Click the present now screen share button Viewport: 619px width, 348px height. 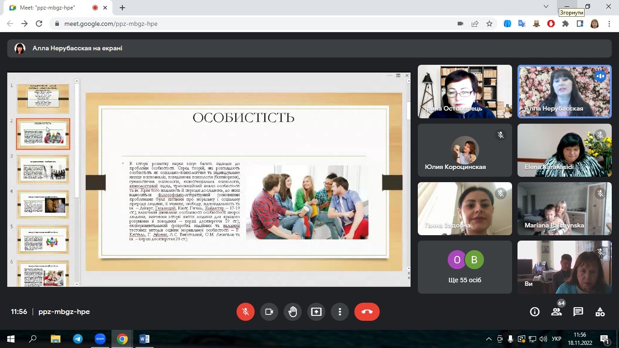click(316, 312)
